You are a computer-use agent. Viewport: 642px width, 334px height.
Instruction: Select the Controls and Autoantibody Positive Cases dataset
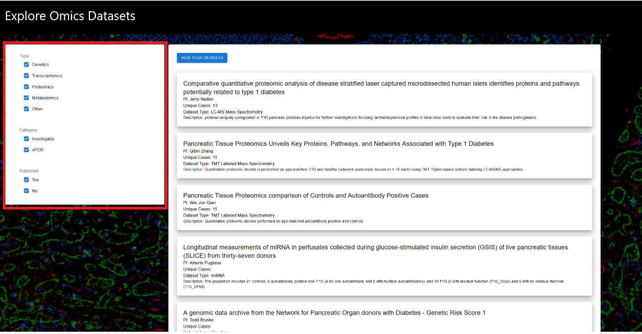pos(306,195)
